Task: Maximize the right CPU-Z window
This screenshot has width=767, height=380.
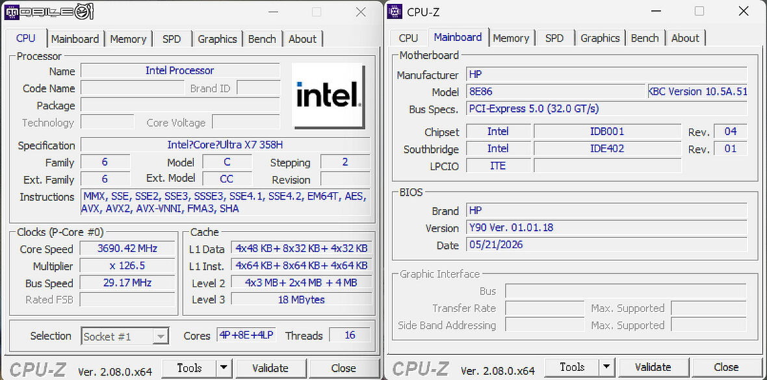Action: pos(699,11)
